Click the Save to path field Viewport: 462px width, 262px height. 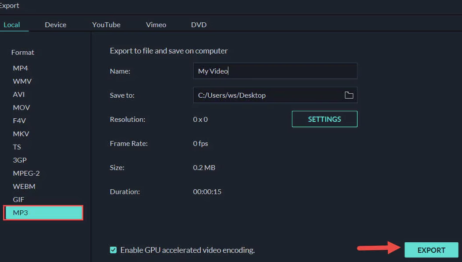[x=267, y=95]
